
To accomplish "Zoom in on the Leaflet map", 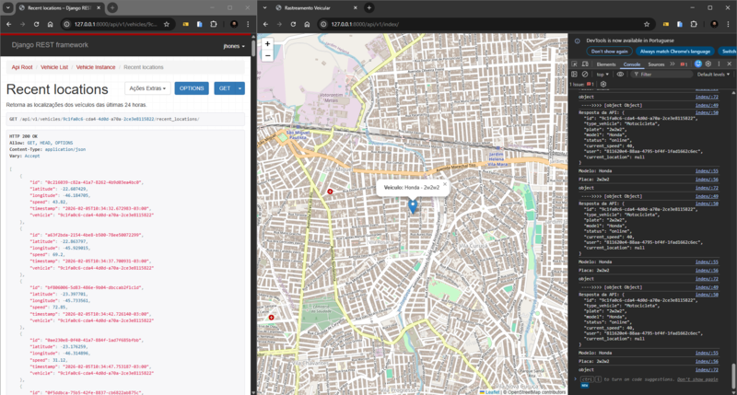I will pos(267,43).
